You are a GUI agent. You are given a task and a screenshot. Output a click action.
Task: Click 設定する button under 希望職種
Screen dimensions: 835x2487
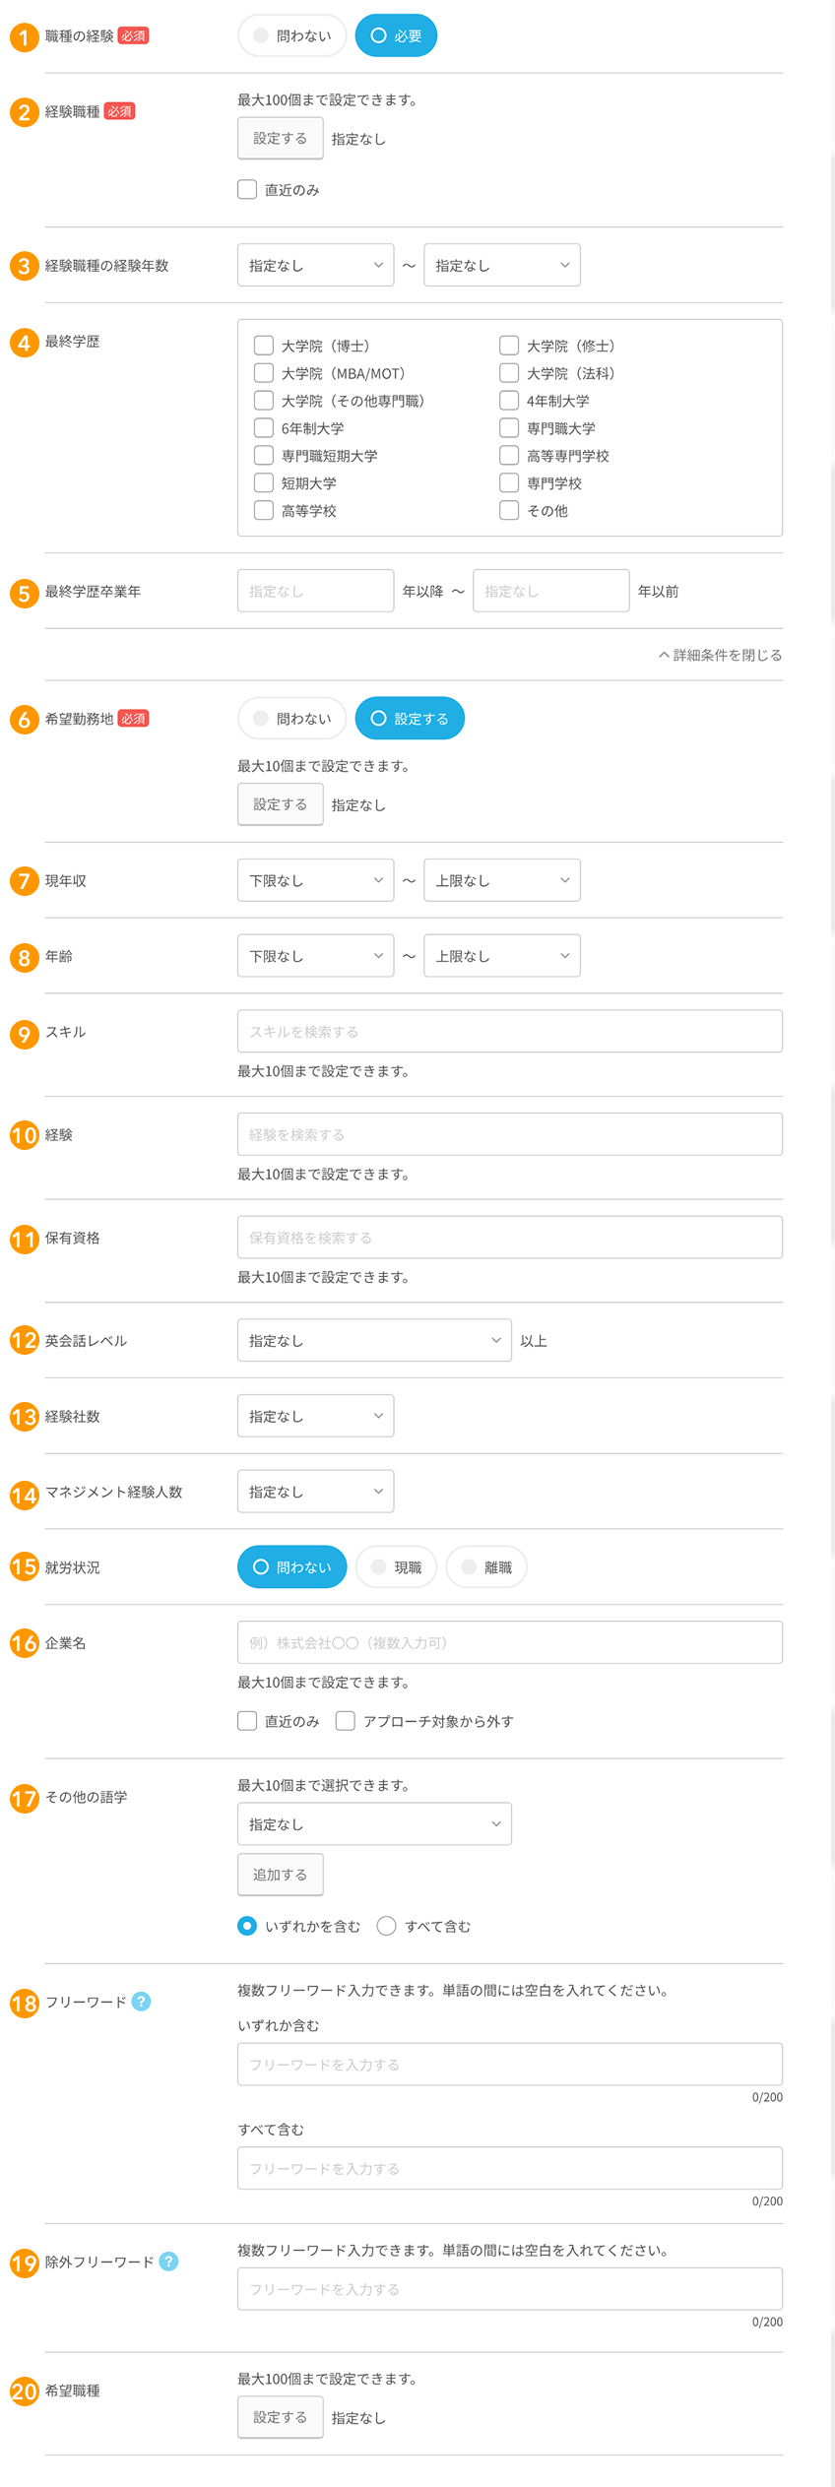pos(281,2417)
